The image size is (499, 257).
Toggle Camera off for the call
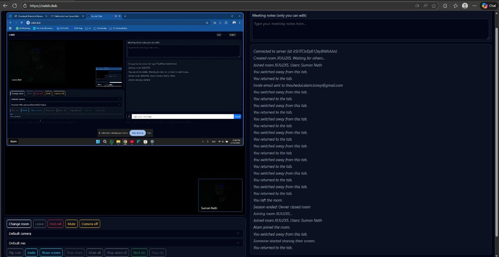pyautogui.click(x=89, y=224)
